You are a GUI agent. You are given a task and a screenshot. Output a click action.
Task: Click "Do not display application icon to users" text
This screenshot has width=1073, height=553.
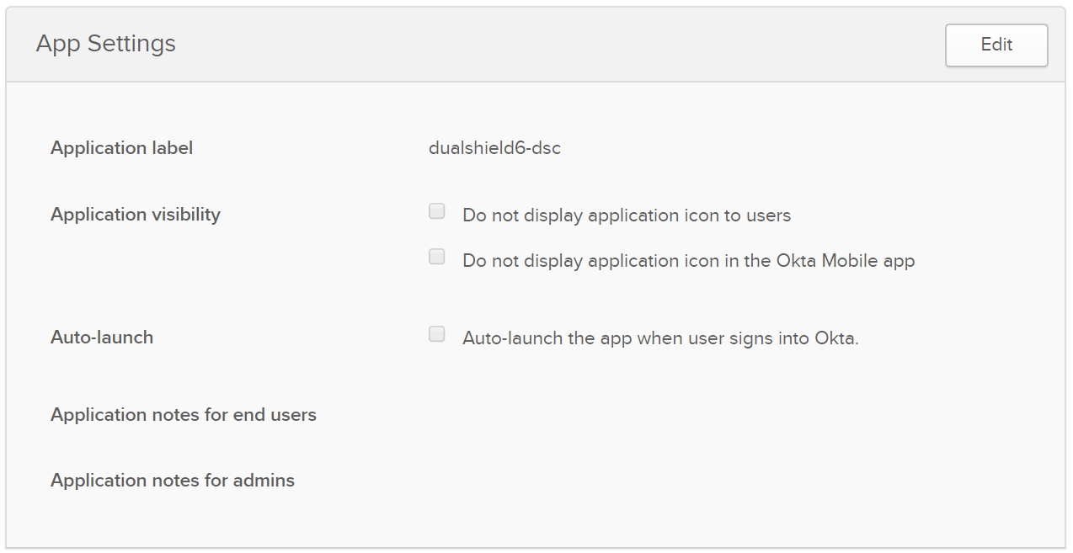(x=626, y=215)
